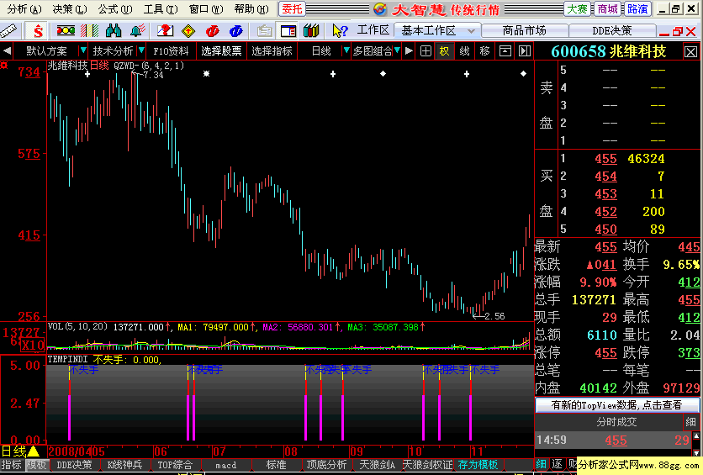Click the 路演 roadshow button
703x475 pixels.
637,9
